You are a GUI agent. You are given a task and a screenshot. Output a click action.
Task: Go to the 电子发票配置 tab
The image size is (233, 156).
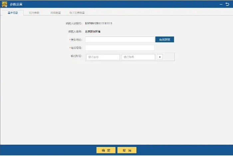[77, 13]
